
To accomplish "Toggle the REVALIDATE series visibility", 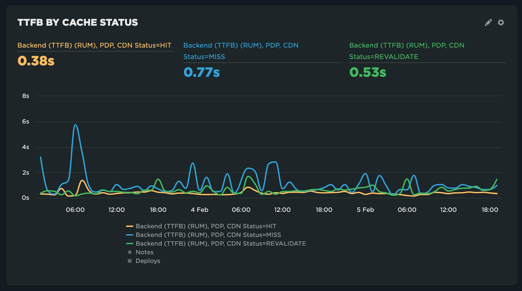I will pos(221,243).
